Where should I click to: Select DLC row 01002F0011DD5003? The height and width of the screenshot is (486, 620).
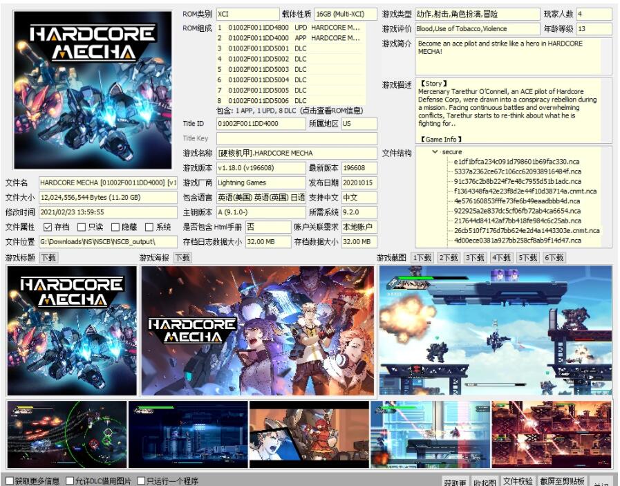290,69
